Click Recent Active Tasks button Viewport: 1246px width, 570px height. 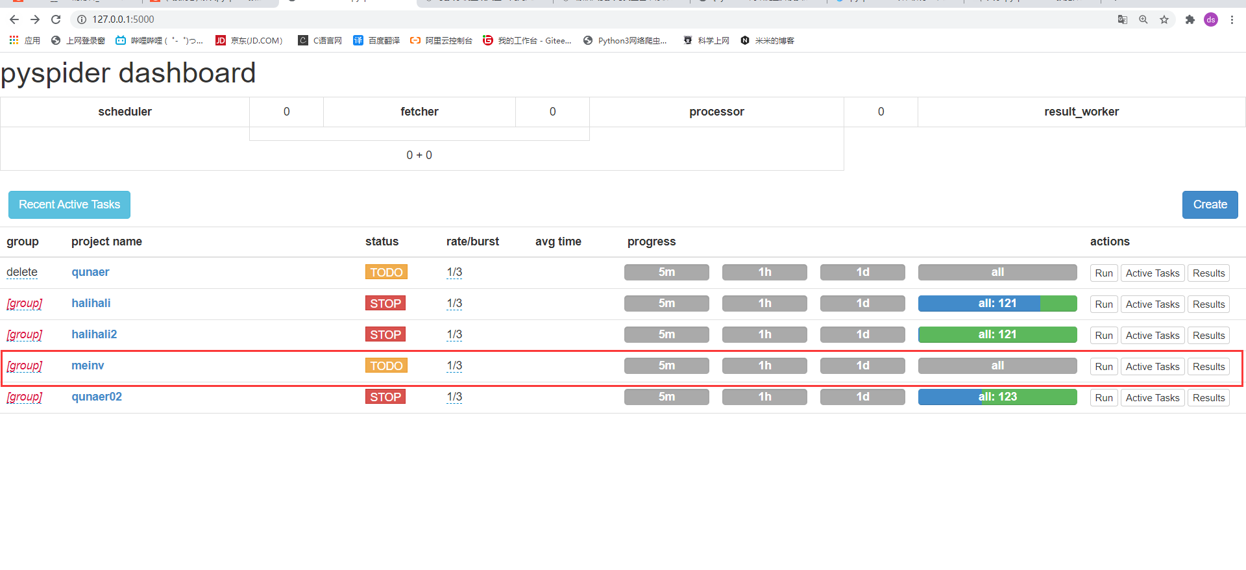click(x=69, y=204)
